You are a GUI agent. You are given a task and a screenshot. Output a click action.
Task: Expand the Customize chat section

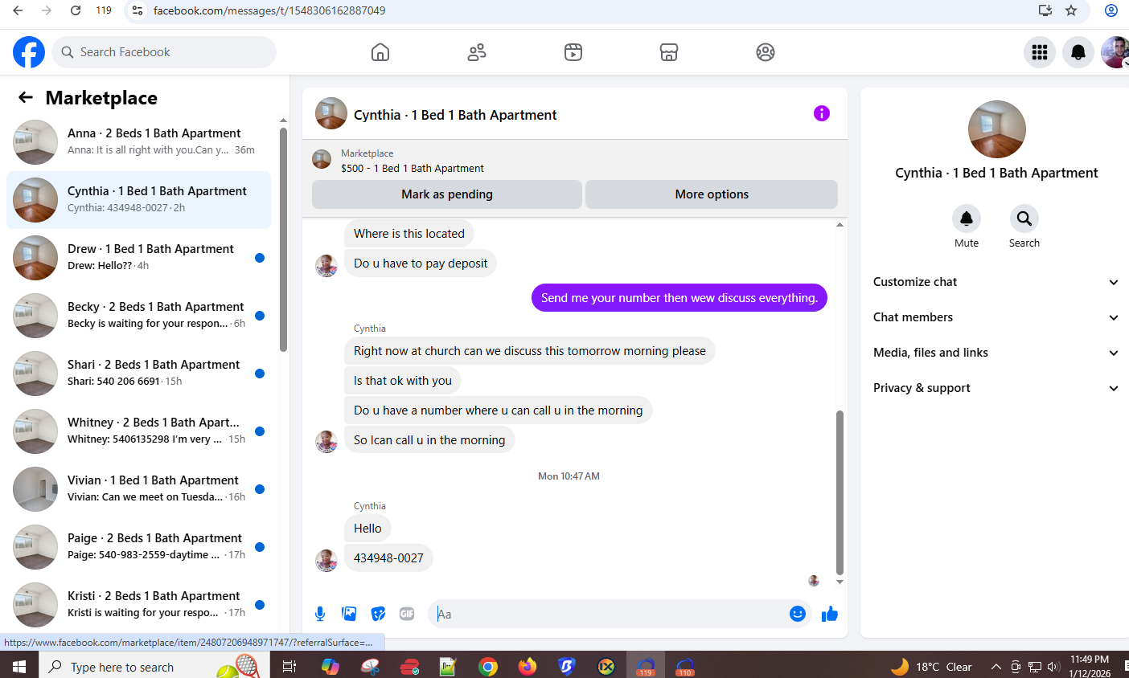[996, 282]
